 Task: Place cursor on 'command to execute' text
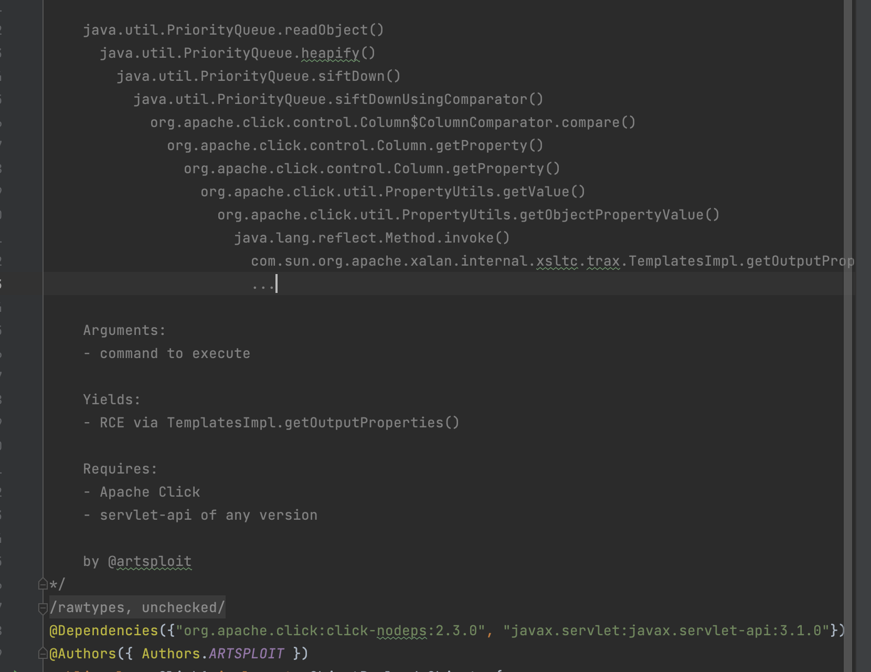coord(175,353)
